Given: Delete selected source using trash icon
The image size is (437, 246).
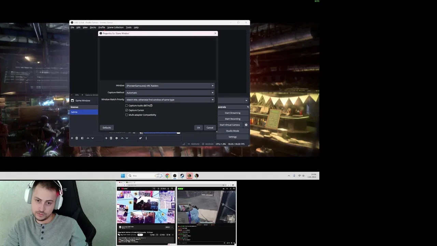Looking at the screenshot, I should [111, 138].
